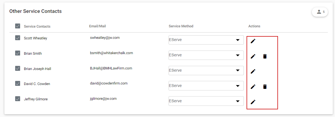Edit David C. Cowden with pencil icon
This screenshot has width=335, height=117.
point(253,87)
